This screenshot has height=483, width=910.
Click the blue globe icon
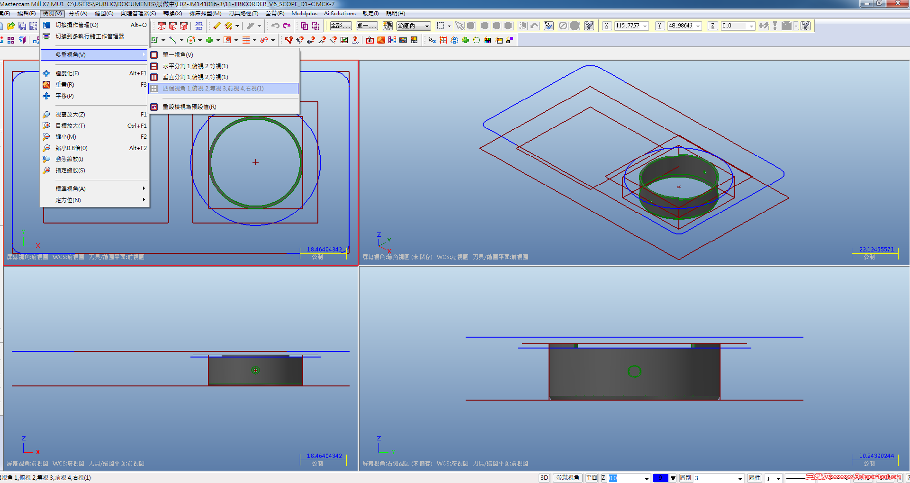coord(454,40)
